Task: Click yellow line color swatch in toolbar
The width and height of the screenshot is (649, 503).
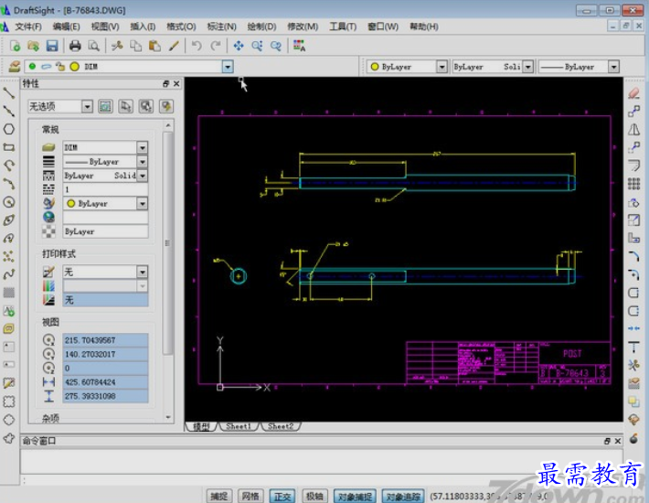Action: [375, 67]
